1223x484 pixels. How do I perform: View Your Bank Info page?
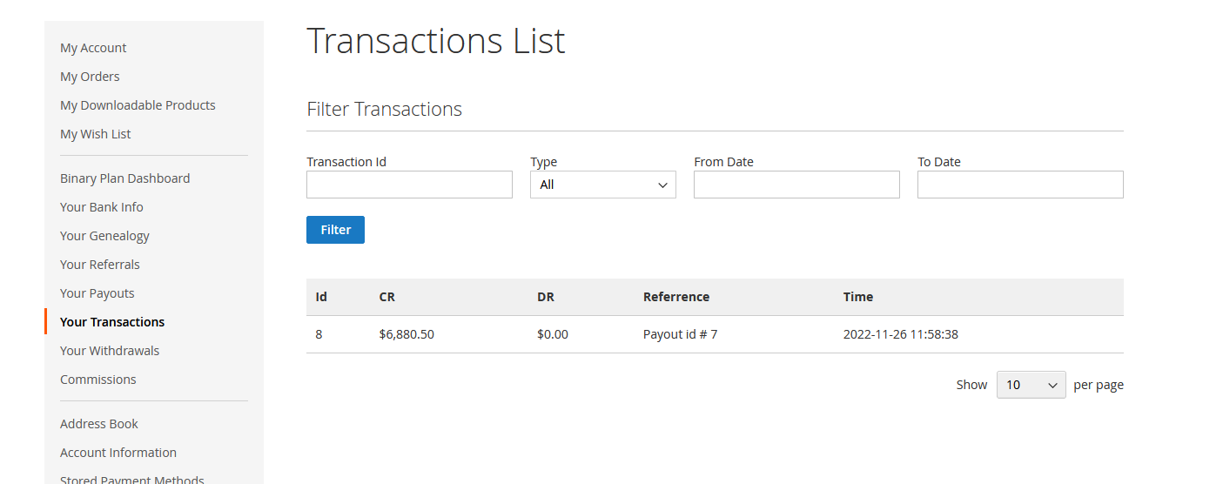102,207
